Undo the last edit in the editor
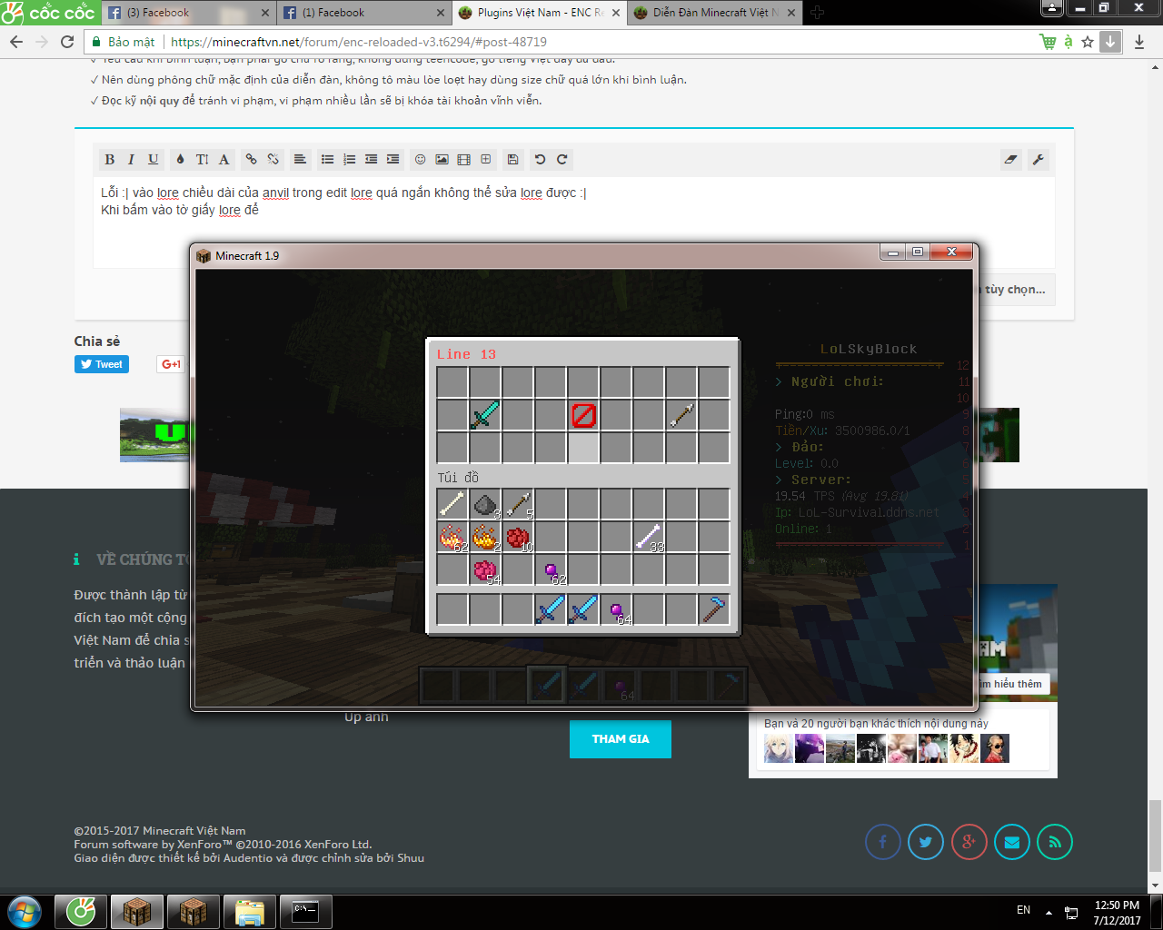The image size is (1163, 930). click(540, 160)
